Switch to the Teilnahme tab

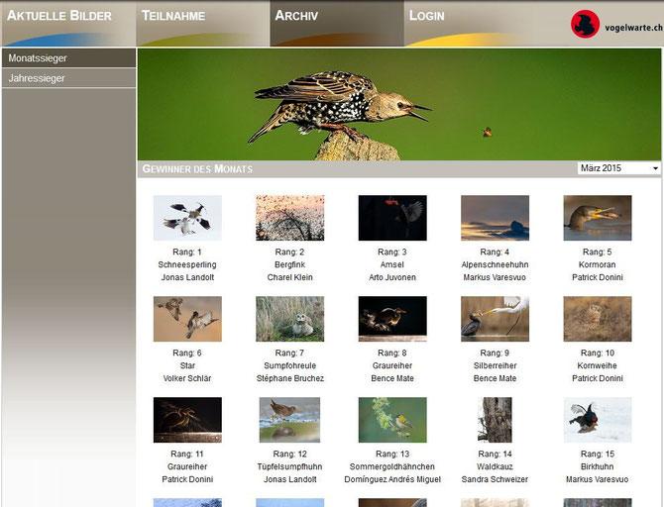click(203, 24)
